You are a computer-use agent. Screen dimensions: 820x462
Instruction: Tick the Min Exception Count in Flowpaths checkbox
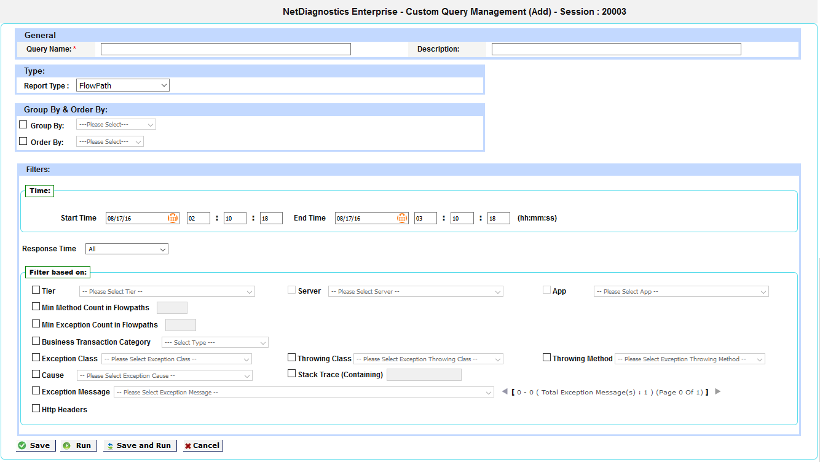tap(36, 324)
